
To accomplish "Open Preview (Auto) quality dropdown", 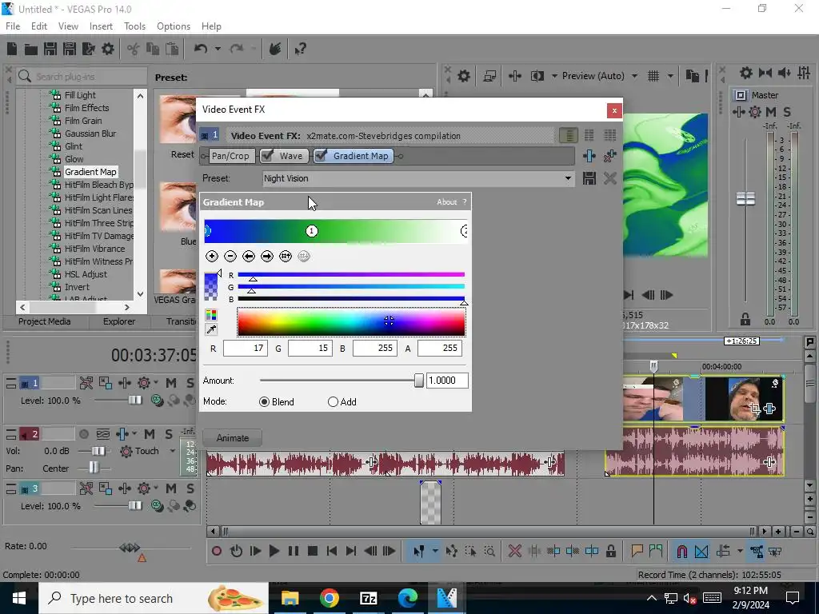I will pyautogui.click(x=634, y=76).
